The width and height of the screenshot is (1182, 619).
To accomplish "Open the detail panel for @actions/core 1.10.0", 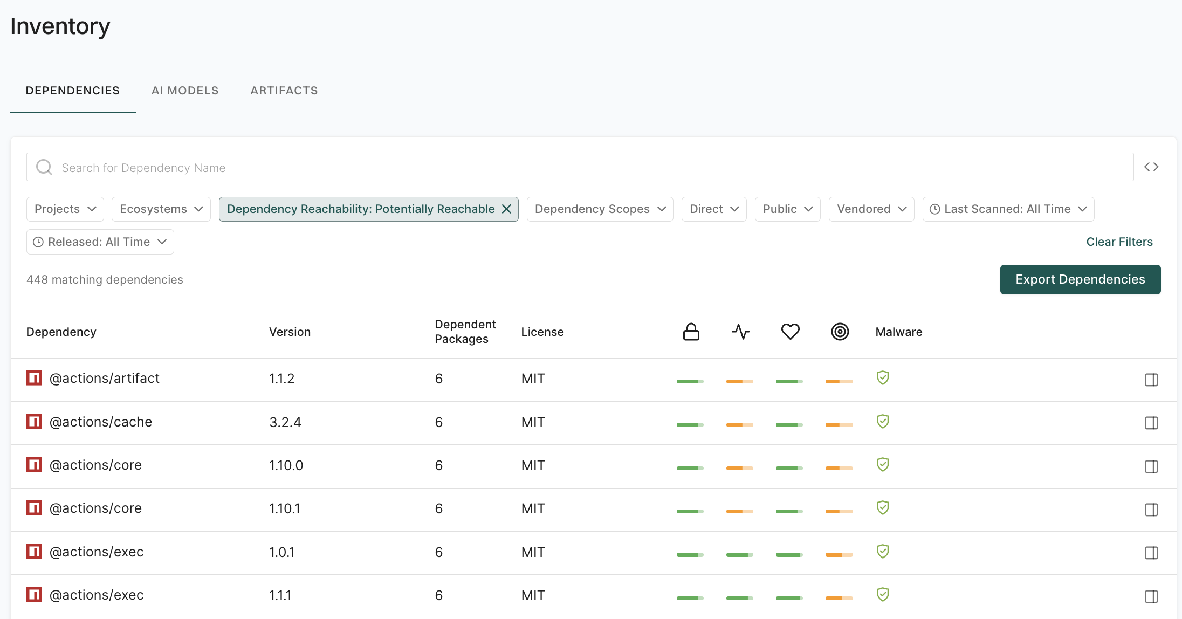I will tap(1152, 466).
